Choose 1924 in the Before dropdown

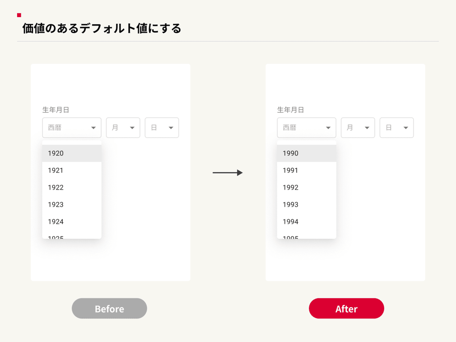[72, 222]
